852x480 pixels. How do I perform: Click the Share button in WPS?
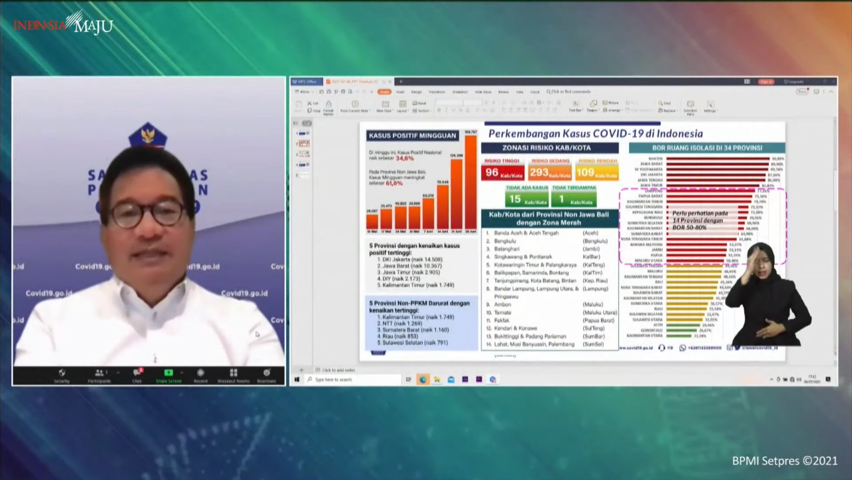[802, 92]
